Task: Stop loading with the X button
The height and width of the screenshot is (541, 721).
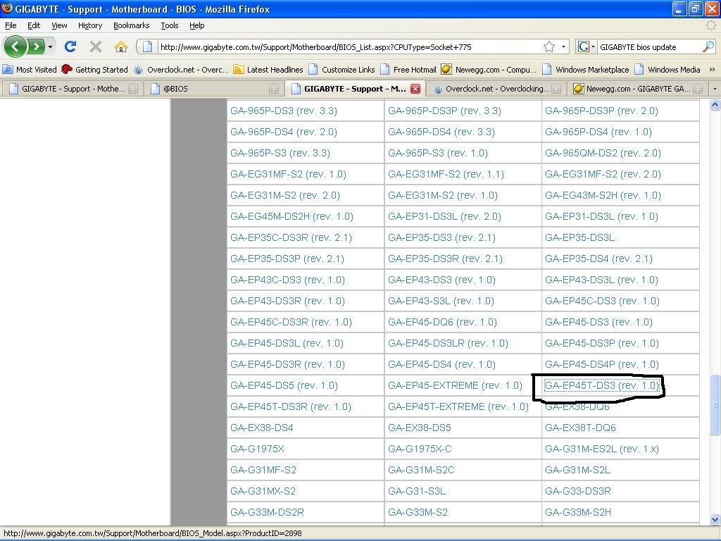Action: pyautogui.click(x=96, y=46)
